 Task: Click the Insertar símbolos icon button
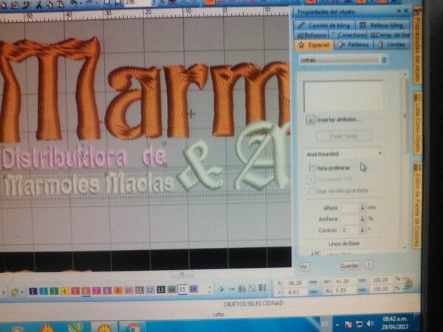tap(310, 120)
